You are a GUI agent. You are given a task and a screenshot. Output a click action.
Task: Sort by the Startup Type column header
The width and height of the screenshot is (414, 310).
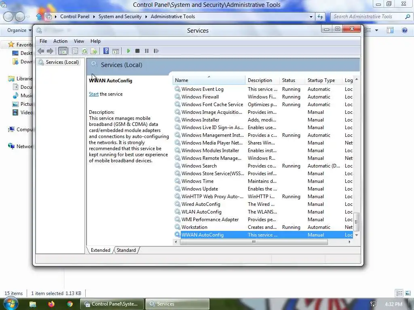tap(324, 80)
